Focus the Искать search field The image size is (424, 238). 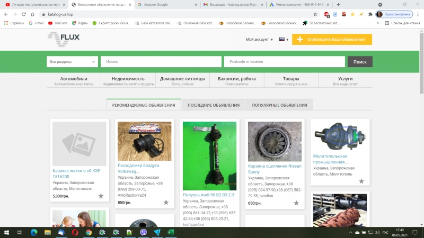(x=161, y=62)
